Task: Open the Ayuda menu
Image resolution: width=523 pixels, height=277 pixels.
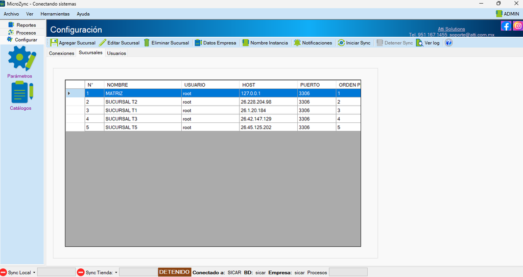Action: coord(83,14)
